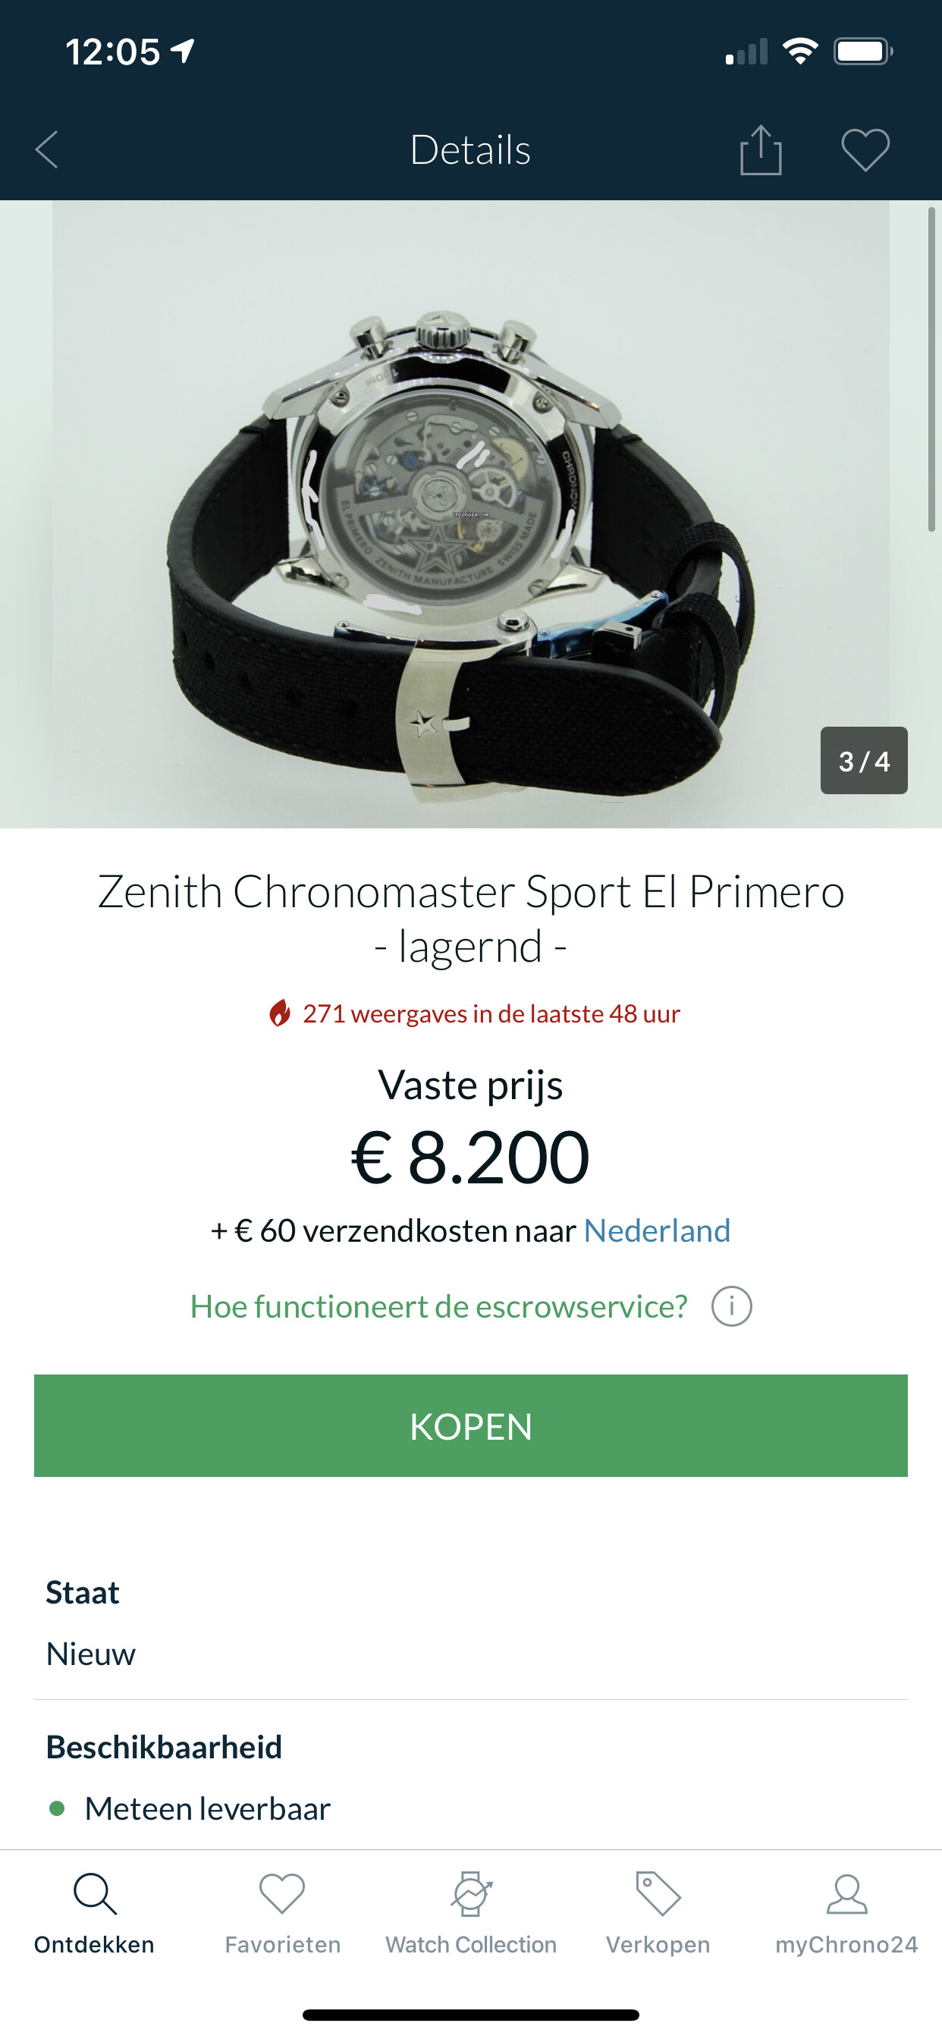Viewport: 942px width, 2039px height.
Task: Open the share icon in header
Action: pos(761,149)
